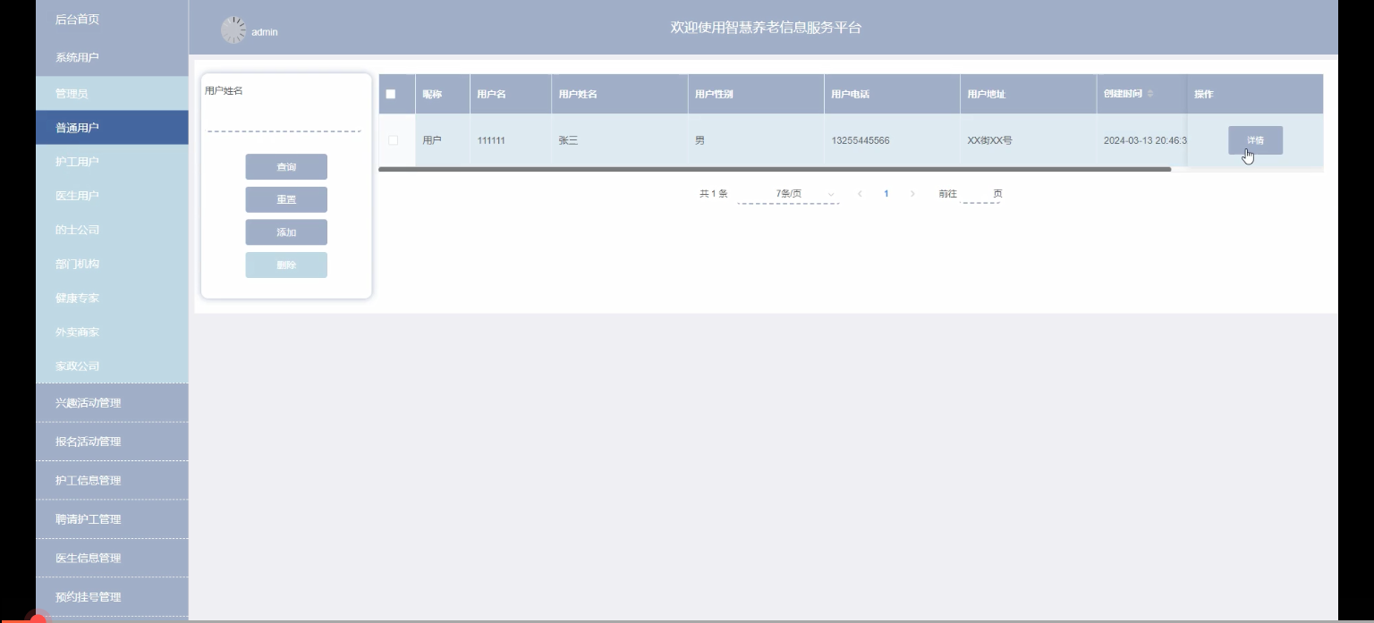Image resolution: width=1374 pixels, height=623 pixels.
Task: Click the 欢迎使用智慧养老信息服务平台 title
Action: (x=766, y=28)
